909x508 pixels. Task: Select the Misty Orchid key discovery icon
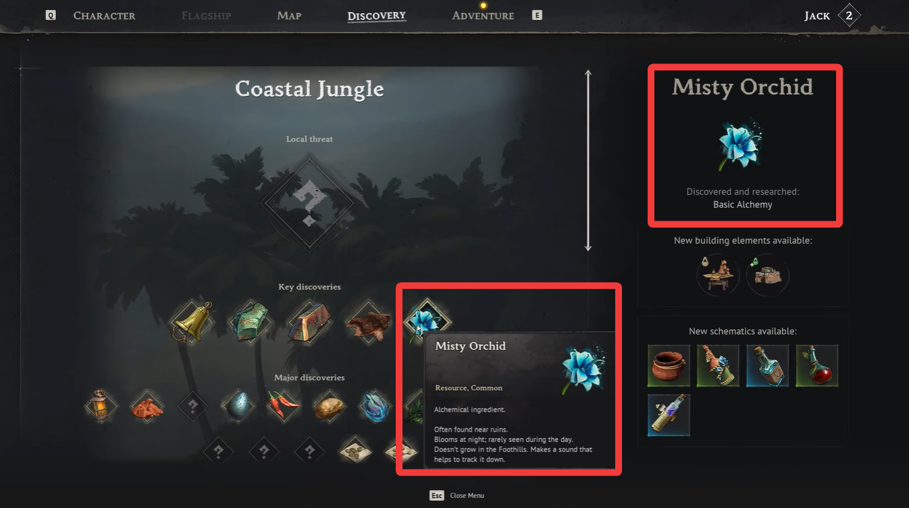[x=426, y=320]
